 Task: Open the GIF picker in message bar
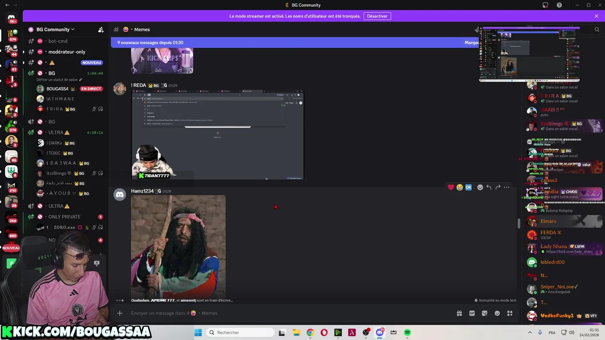tap(472, 313)
